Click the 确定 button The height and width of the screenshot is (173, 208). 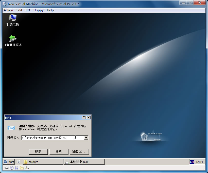pyautogui.click(x=38, y=152)
